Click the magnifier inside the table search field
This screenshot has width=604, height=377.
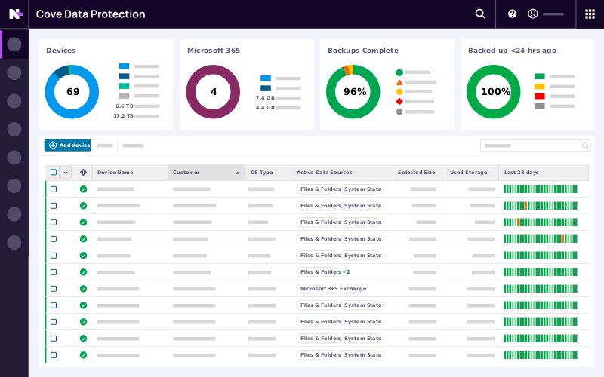585,146
